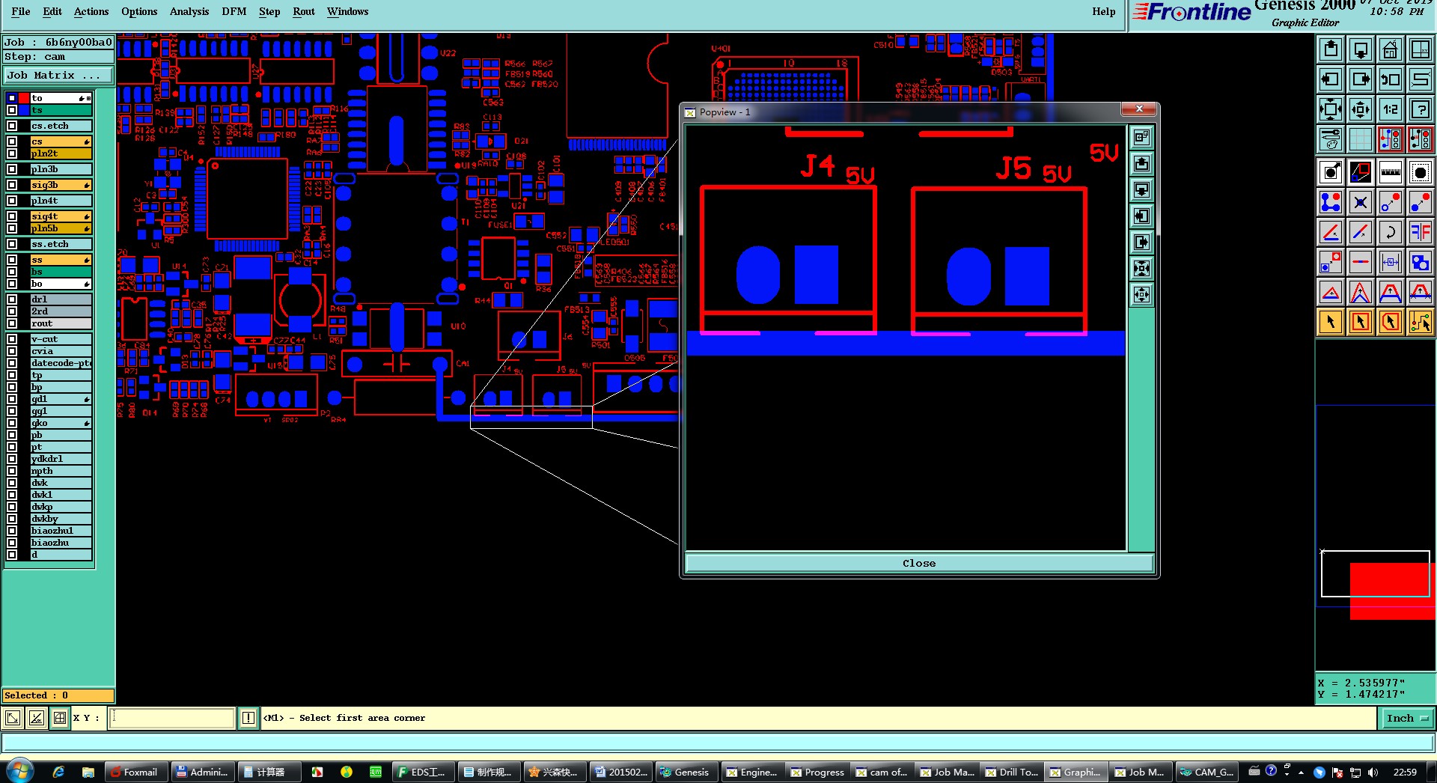Click the Help menu button
1437x783 pixels.
pos(1103,11)
